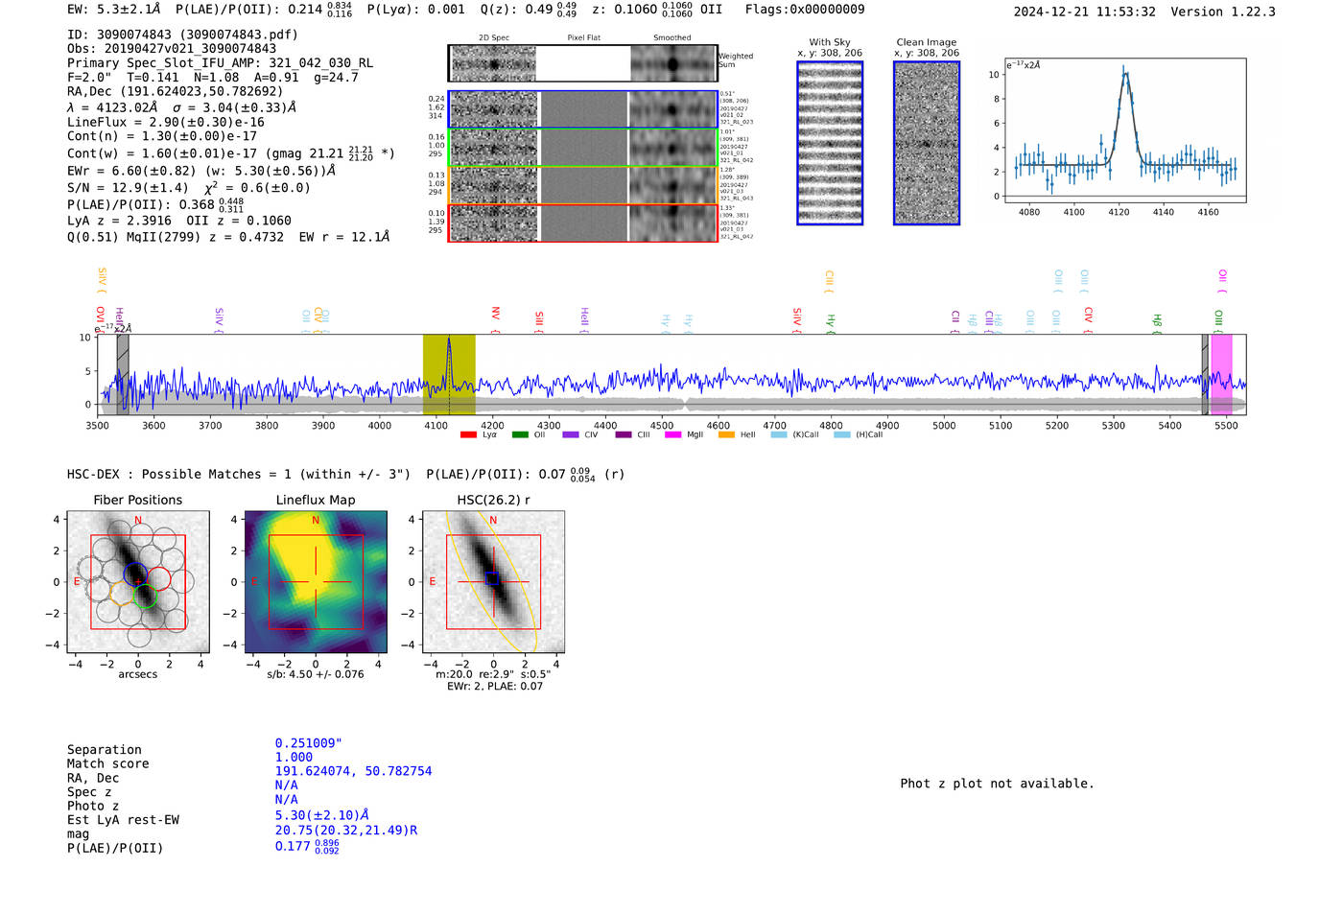Image resolution: width=1343 pixels, height=914 pixels.
Task: Select the CIII legend swatch
Action: 624,434
